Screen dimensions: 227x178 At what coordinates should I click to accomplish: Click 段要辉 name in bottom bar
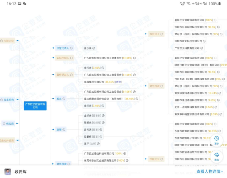coord(20,172)
